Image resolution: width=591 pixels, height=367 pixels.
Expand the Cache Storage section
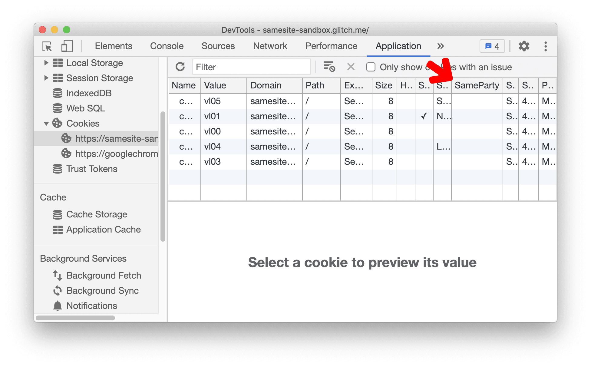point(92,215)
